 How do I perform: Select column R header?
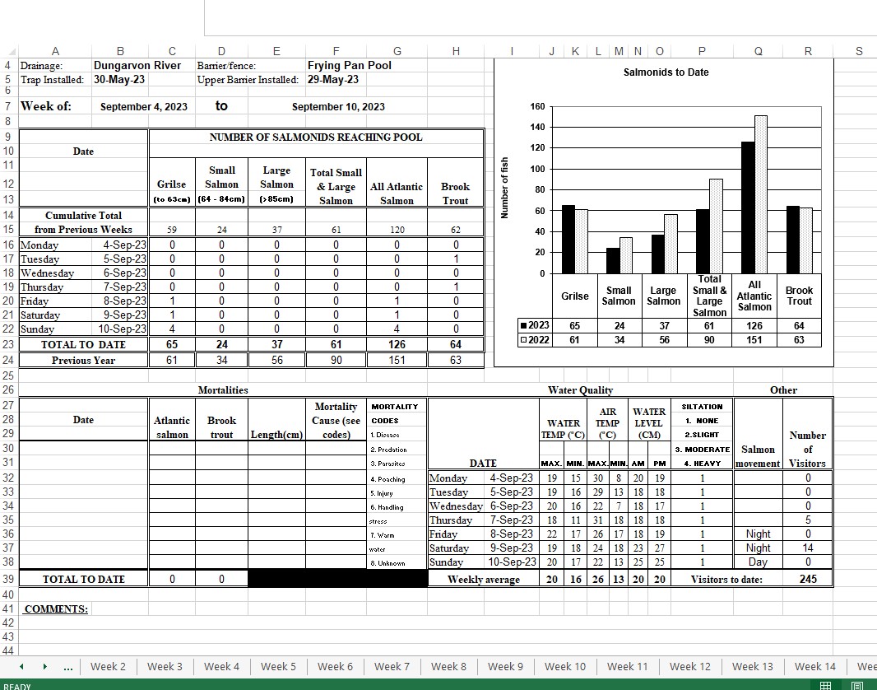pos(808,52)
